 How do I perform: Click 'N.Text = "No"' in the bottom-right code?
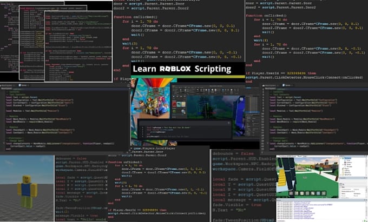point(229,210)
